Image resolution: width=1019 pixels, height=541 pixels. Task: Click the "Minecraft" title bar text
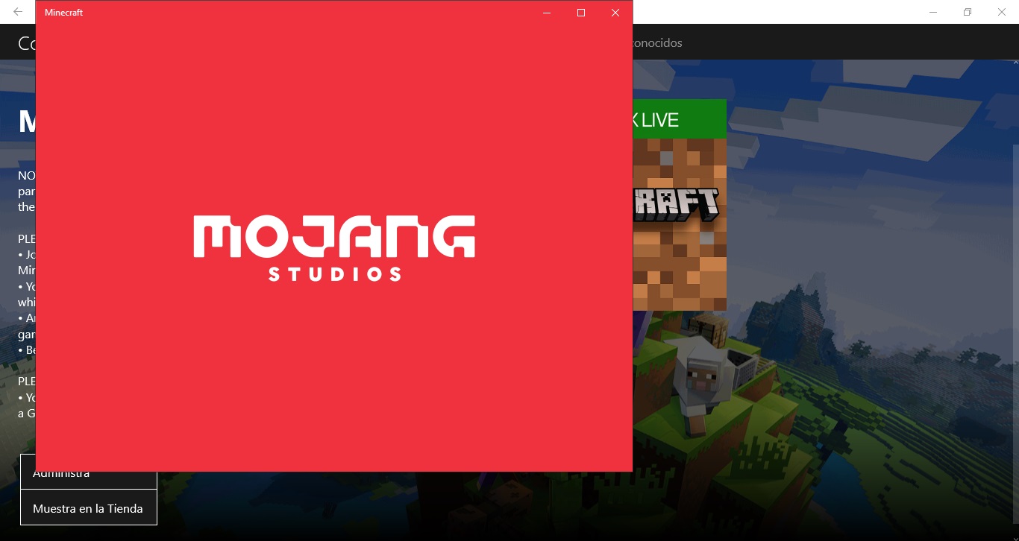click(63, 13)
